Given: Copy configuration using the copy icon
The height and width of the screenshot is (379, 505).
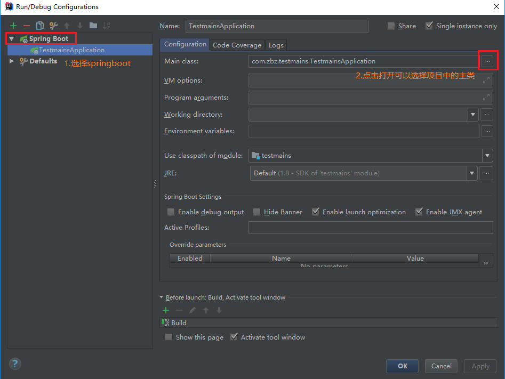Looking at the screenshot, I should pos(40,26).
